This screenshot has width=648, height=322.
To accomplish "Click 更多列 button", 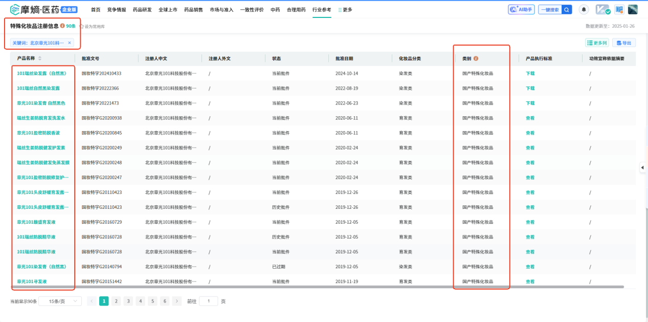I will click(x=596, y=43).
